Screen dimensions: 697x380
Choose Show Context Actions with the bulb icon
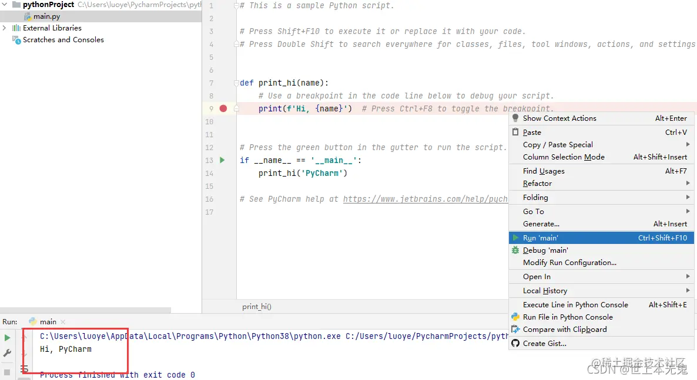(x=601, y=118)
